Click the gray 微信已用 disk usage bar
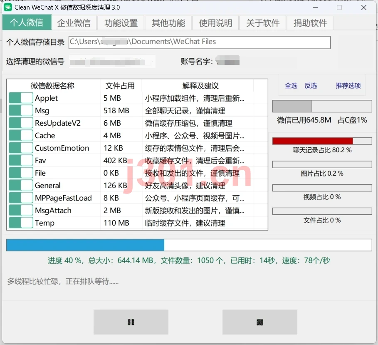Image resolution: width=378 pixels, height=345 pixels. [322, 106]
